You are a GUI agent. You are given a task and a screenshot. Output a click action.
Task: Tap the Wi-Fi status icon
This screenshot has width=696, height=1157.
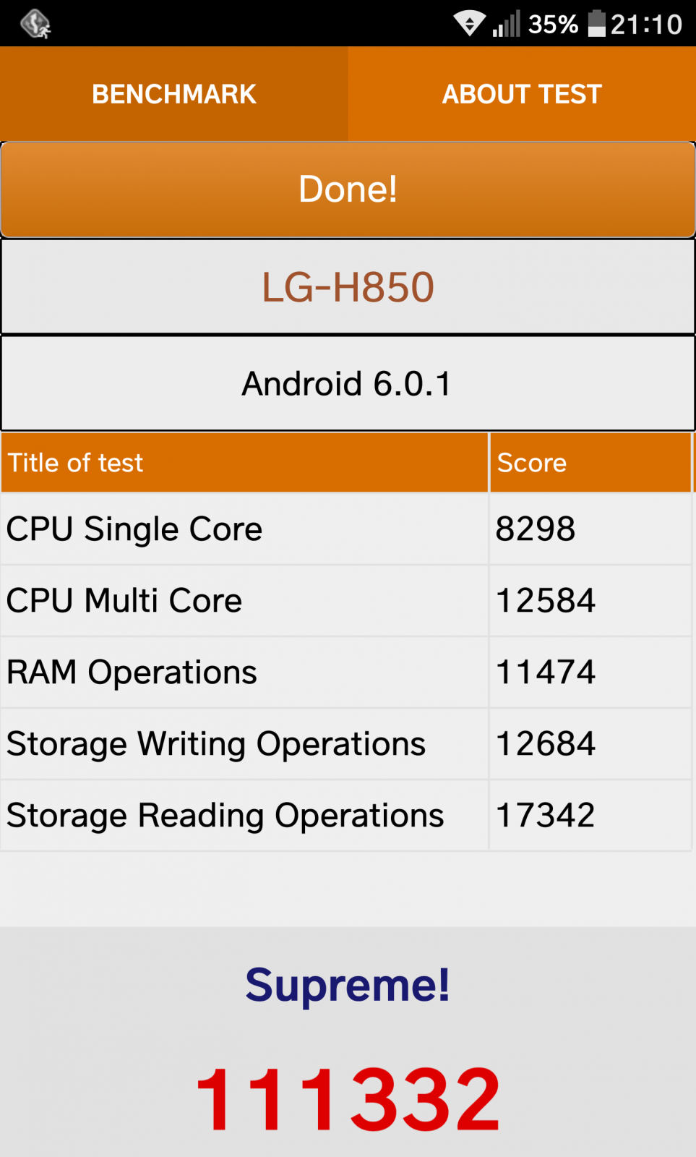tap(469, 24)
